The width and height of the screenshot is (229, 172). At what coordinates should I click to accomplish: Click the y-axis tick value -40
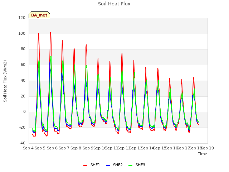pyautogui.click(x=22, y=143)
